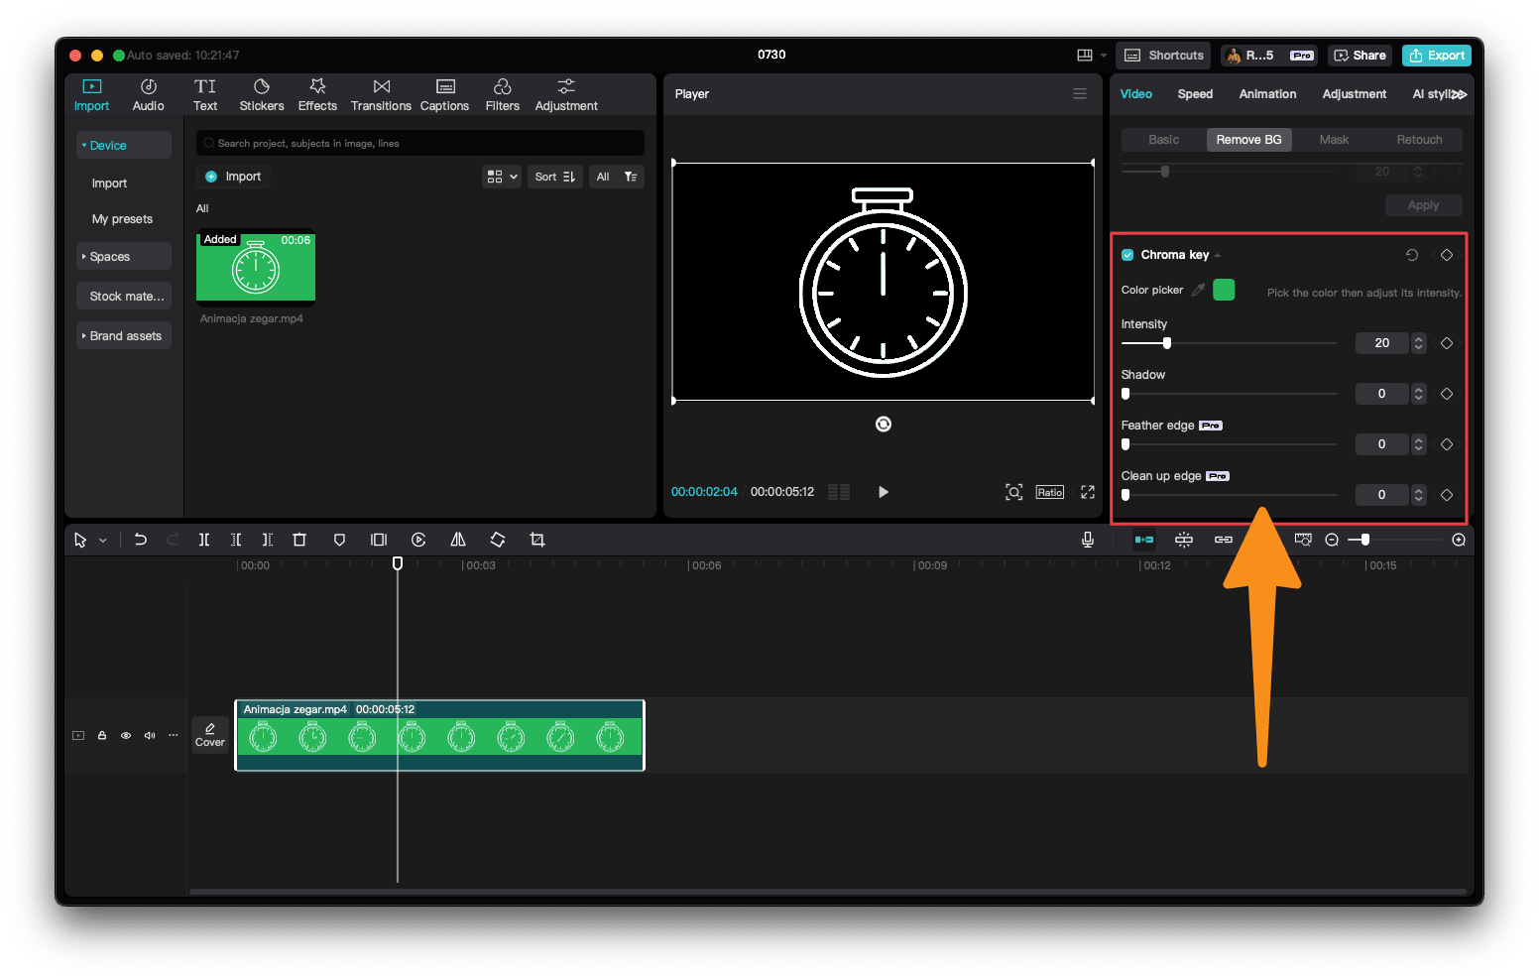This screenshot has width=1539, height=979.
Task: Add keyframe for Intensity
Action: 1447,343
